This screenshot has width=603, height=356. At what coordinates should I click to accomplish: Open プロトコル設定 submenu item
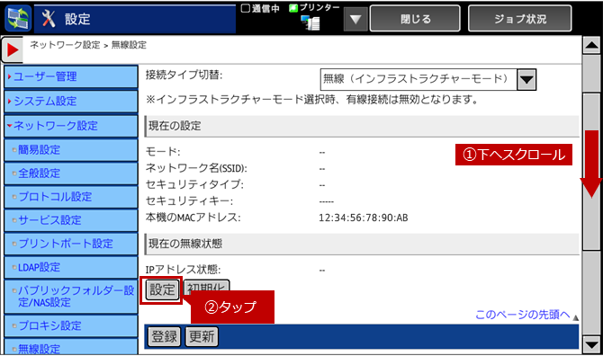click(71, 197)
